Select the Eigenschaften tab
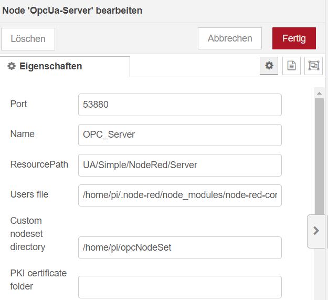 pos(65,66)
